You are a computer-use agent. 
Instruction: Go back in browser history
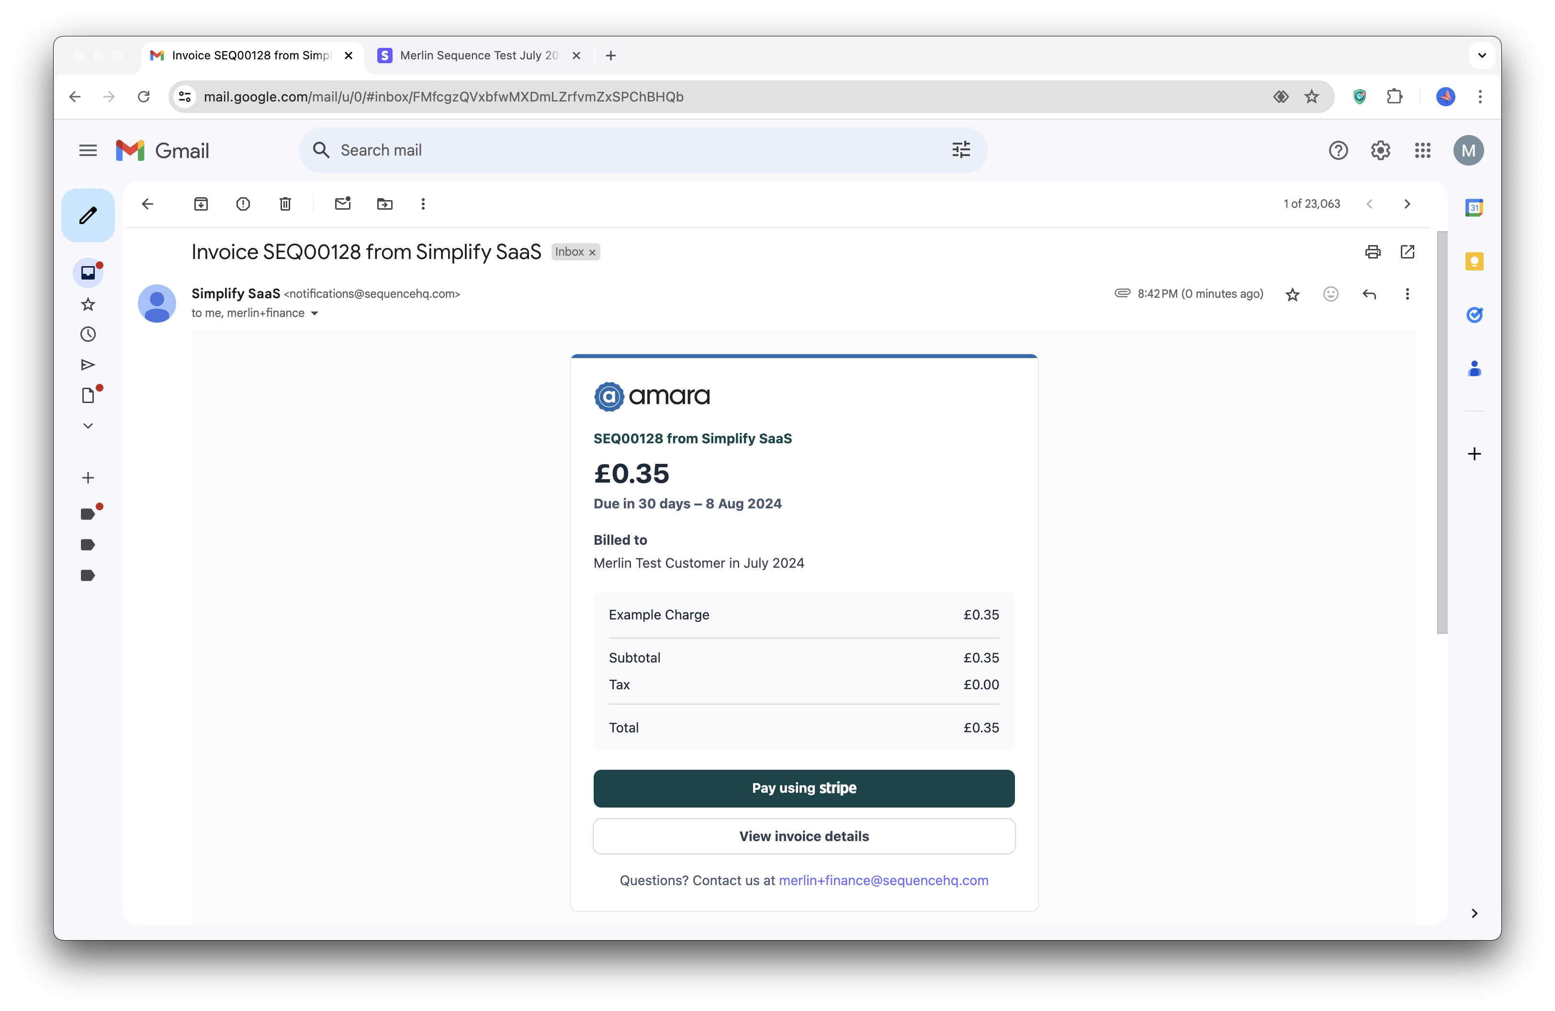click(x=75, y=97)
